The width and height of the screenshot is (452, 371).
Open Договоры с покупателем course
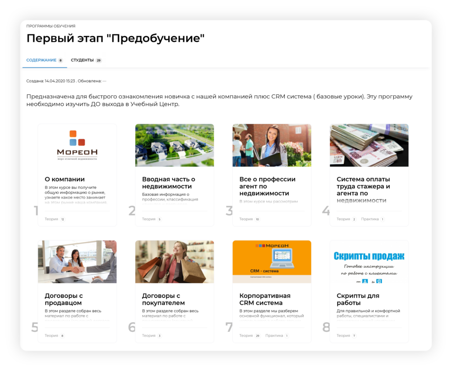pos(163,299)
